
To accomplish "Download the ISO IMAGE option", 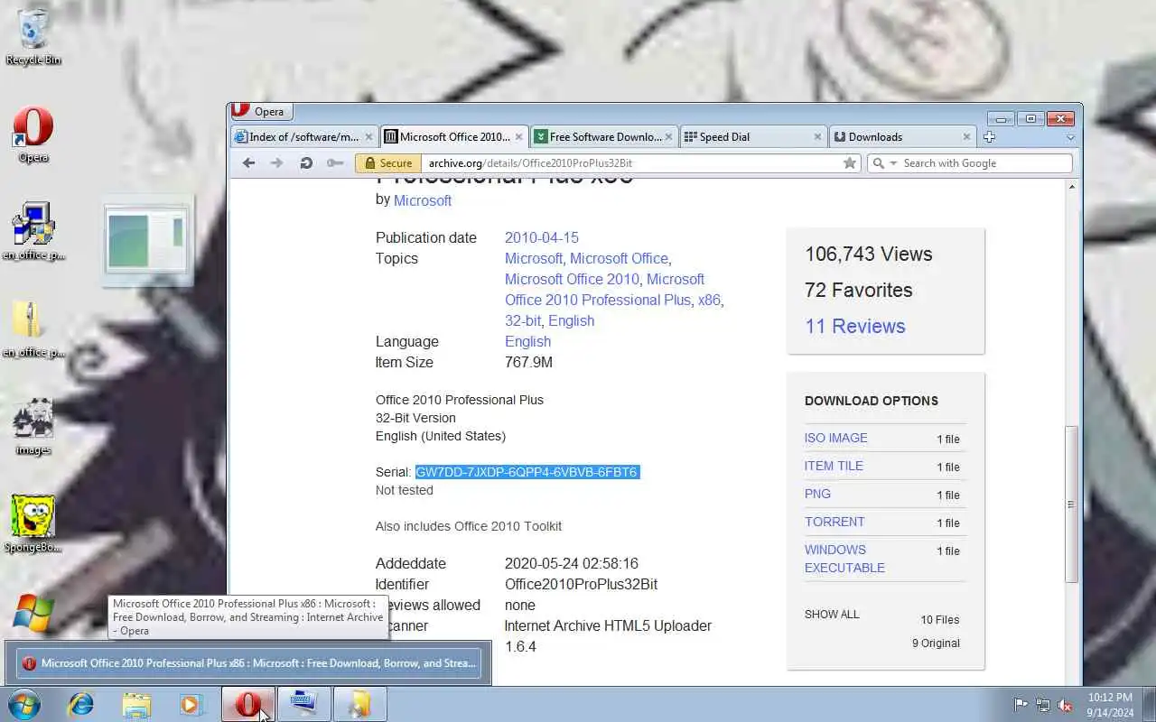I will tap(836, 438).
